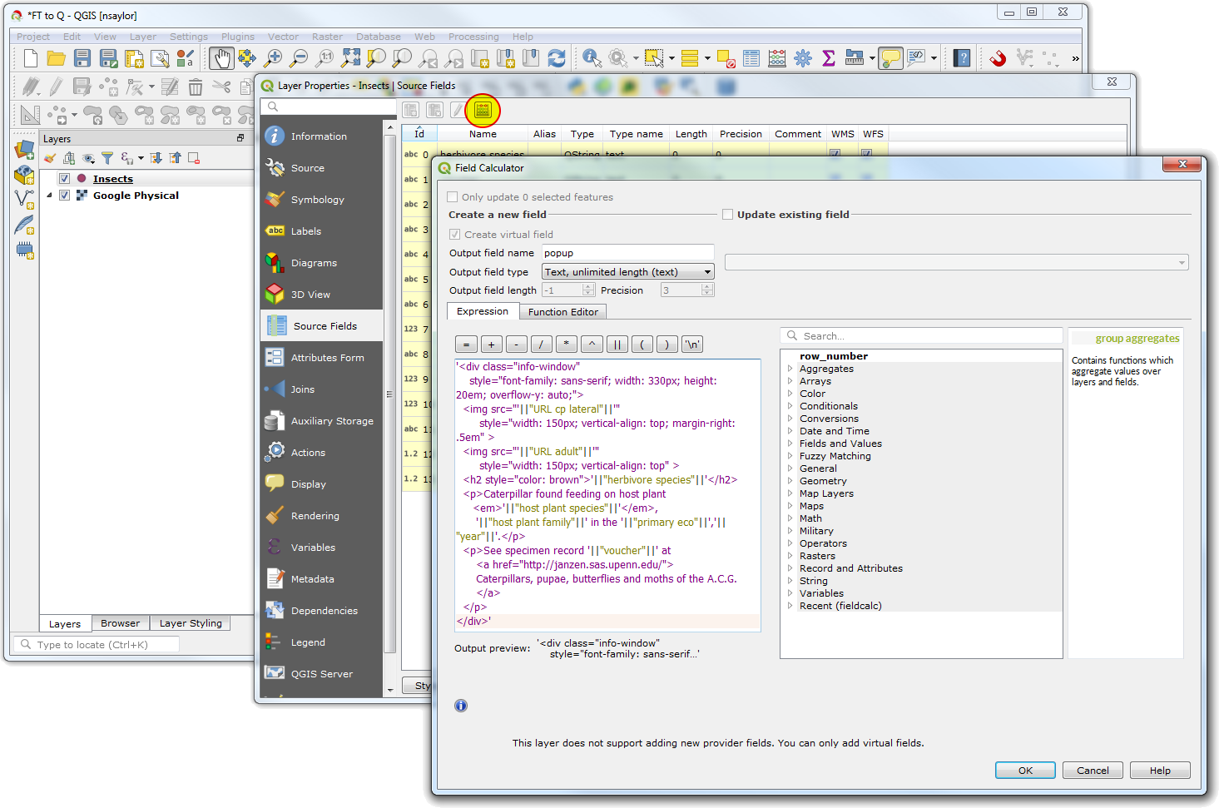The height and width of the screenshot is (808, 1219).
Task: Click the Identify Features icon
Action: click(x=592, y=57)
